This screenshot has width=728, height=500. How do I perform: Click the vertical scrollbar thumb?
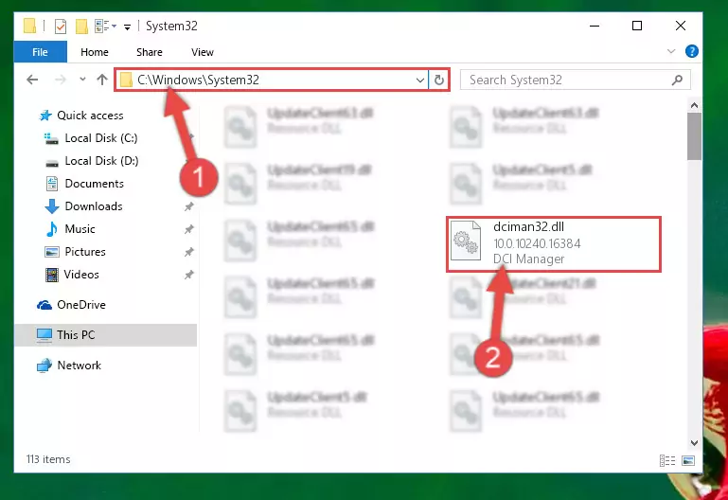coord(694,136)
